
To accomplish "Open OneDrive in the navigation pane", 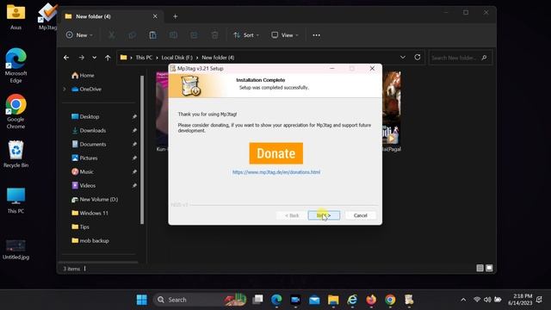I will click(x=87, y=90).
